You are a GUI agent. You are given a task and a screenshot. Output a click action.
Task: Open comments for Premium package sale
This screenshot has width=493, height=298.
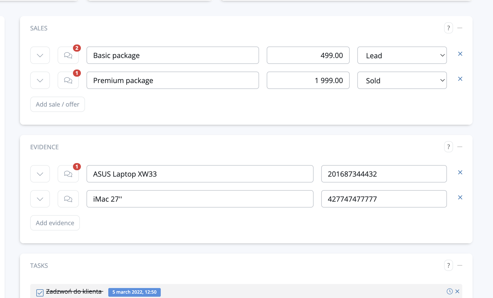coord(68,80)
